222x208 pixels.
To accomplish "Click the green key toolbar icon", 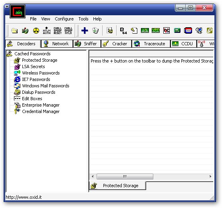I will 210,30.
